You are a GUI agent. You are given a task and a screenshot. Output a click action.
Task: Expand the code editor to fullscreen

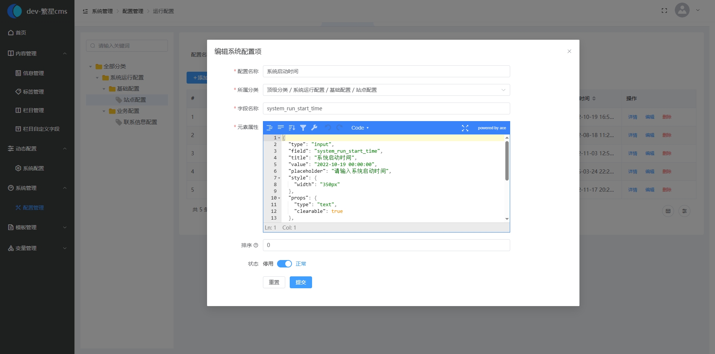pyautogui.click(x=465, y=128)
